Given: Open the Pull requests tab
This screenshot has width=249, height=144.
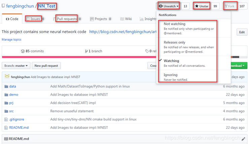Looking at the screenshot, I should 67,19.
